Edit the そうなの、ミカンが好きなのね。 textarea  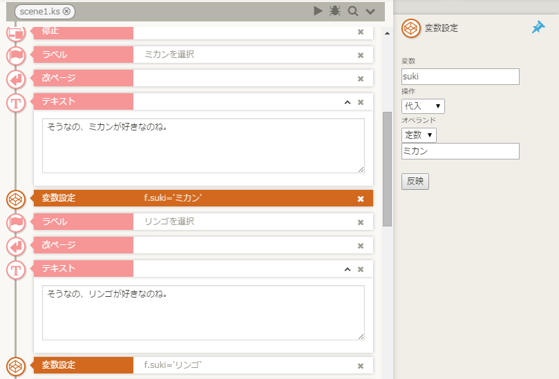[x=203, y=146]
